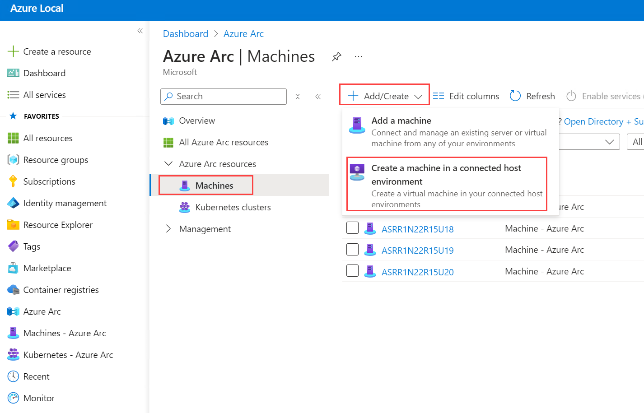
Task: Expand the Management section
Action: pyautogui.click(x=168, y=229)
